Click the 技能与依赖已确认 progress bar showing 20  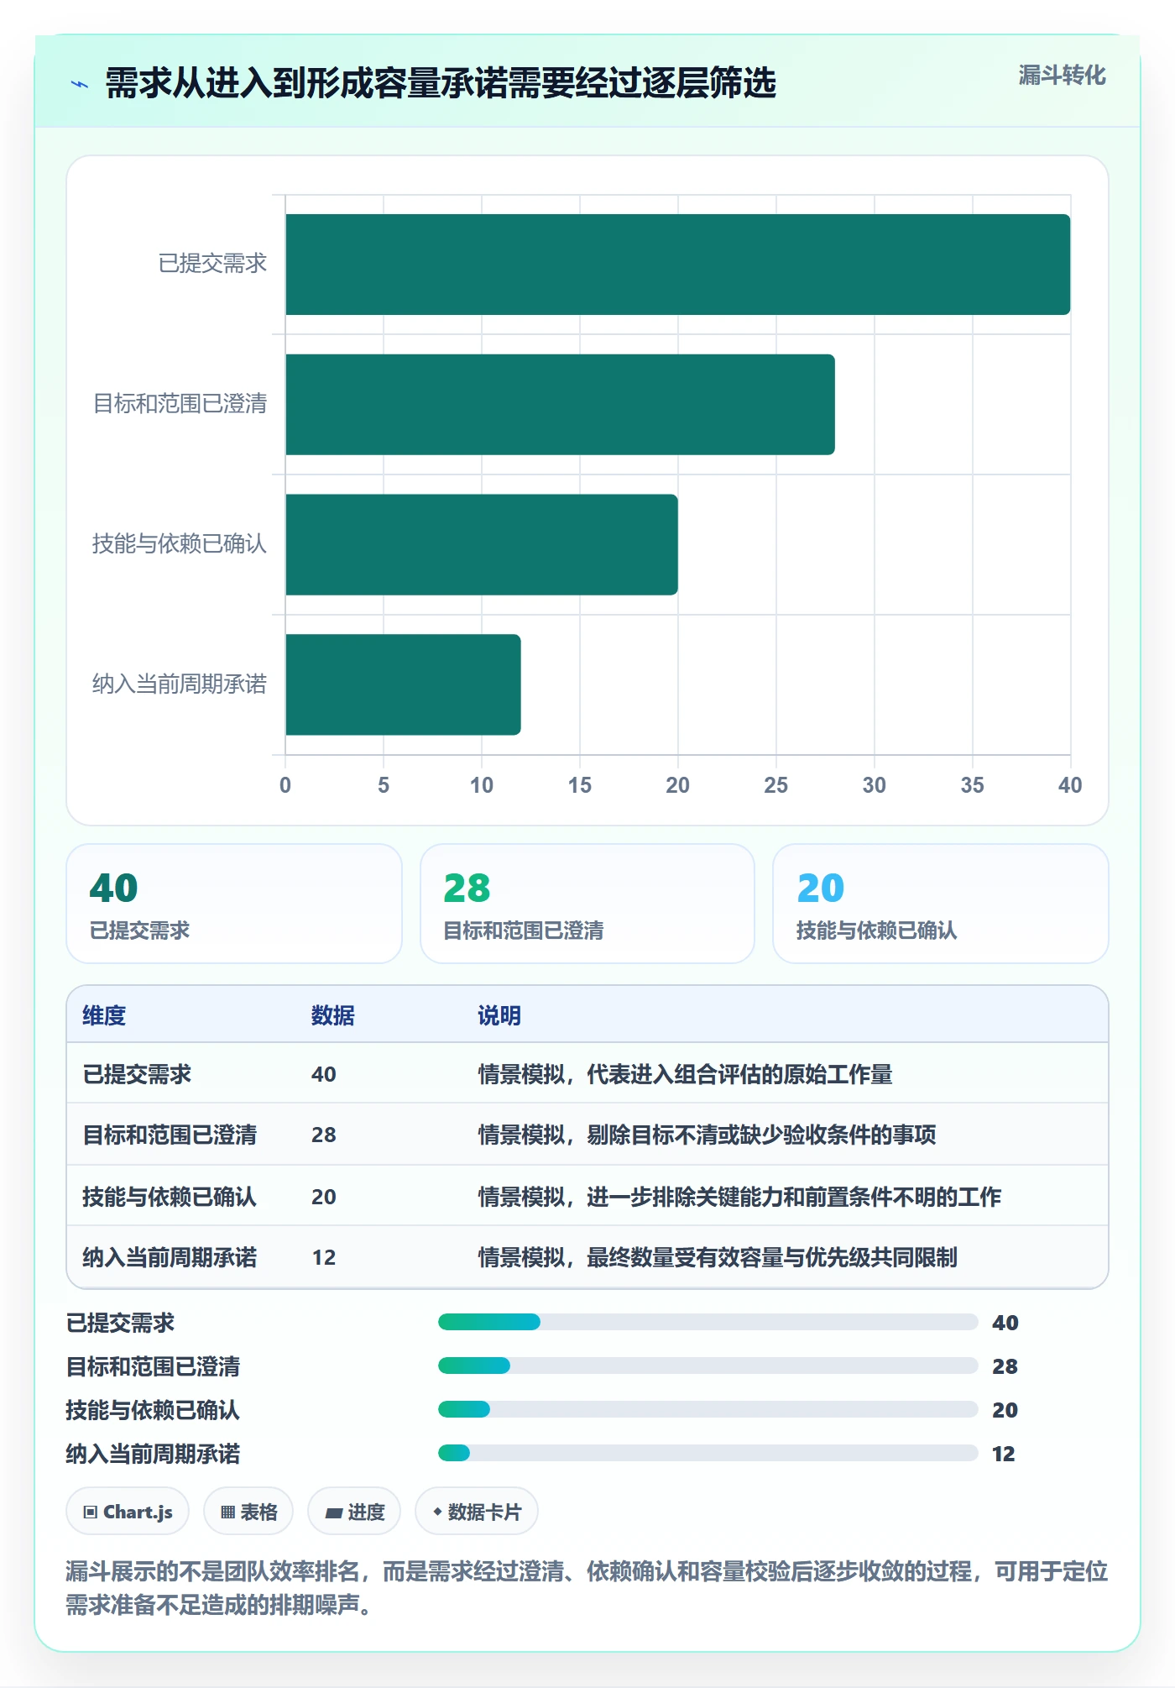(x=708, y=1409)
